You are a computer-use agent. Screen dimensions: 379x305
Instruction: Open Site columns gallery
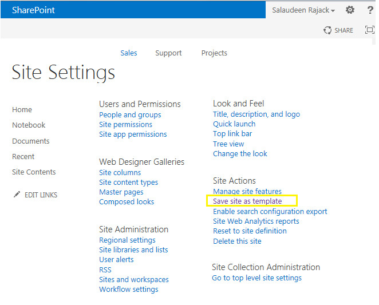(120, 173)
